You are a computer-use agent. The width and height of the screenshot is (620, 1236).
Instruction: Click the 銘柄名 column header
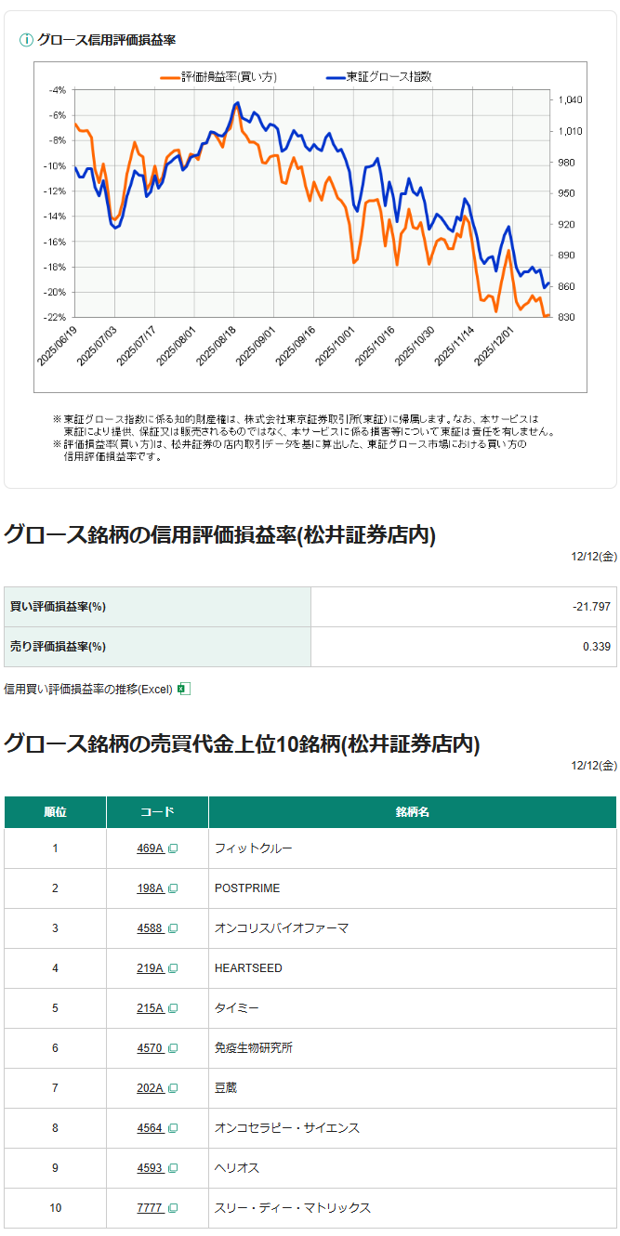coord(412,812)
